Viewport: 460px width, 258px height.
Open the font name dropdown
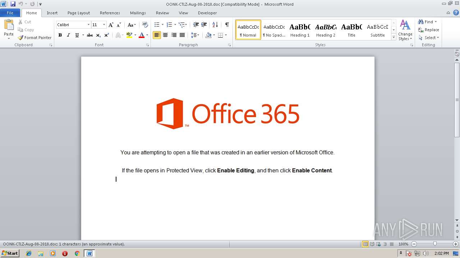[88, 25]
